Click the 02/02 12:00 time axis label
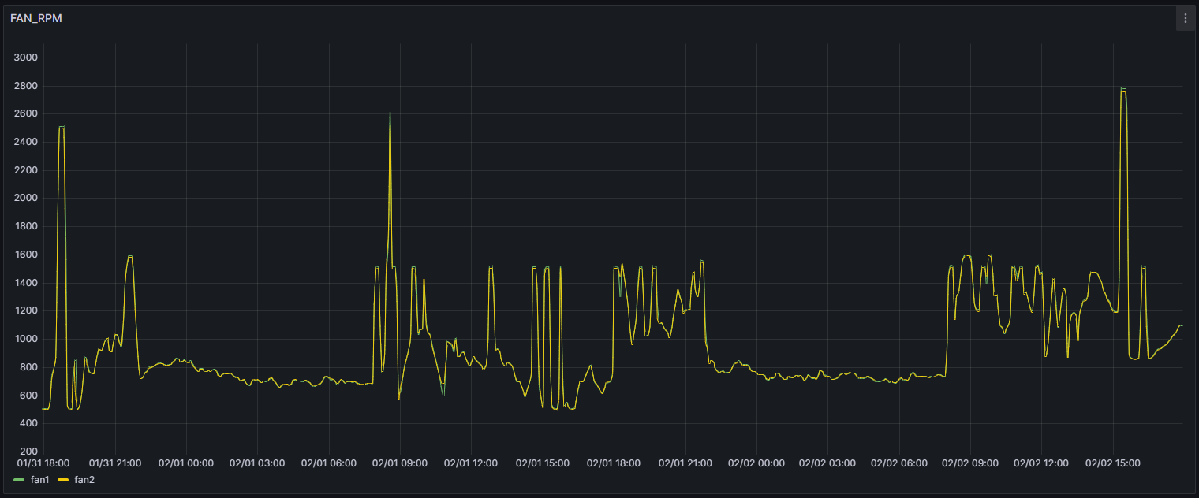Image resolution: width=1199 pixels, height=498 pixels. tap(1041, 463)
